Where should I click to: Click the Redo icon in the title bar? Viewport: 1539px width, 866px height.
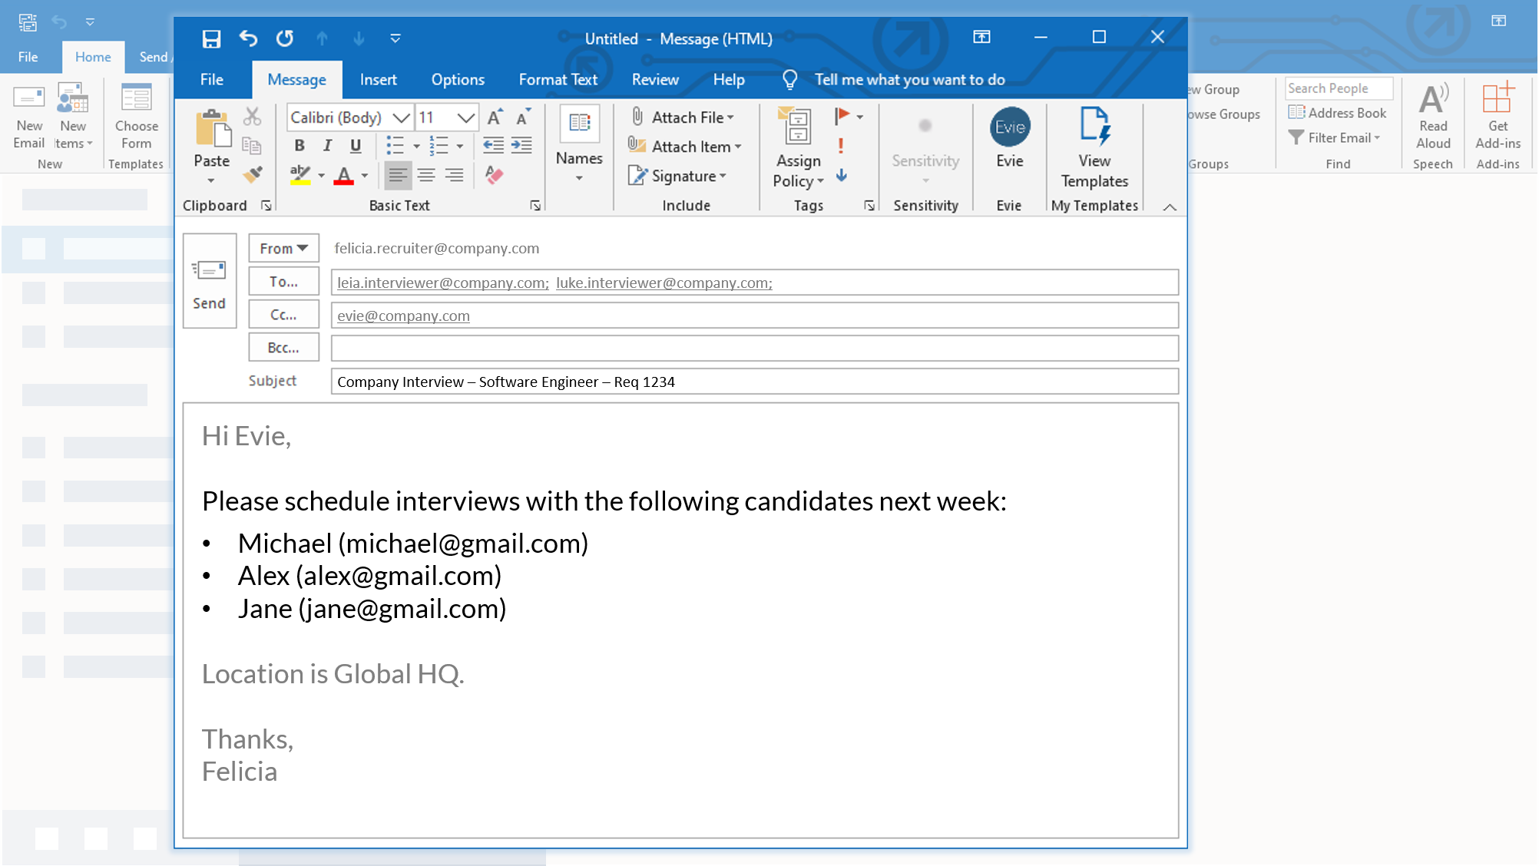tap(285, 38)
